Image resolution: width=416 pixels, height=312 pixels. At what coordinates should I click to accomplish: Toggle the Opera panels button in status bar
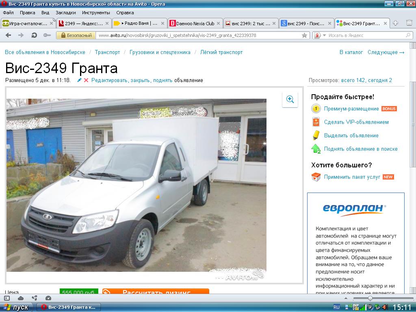tap(7, 298)
